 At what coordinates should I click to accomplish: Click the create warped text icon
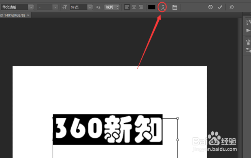click(x=162, y=7)
